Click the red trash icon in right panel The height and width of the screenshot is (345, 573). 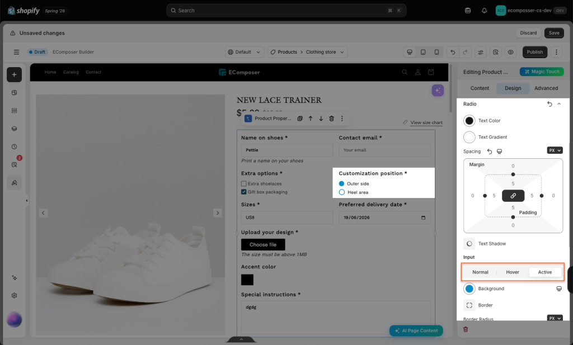pos(466,329)
